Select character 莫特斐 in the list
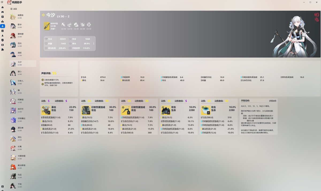The image size is (321, 191). (23, 35)
